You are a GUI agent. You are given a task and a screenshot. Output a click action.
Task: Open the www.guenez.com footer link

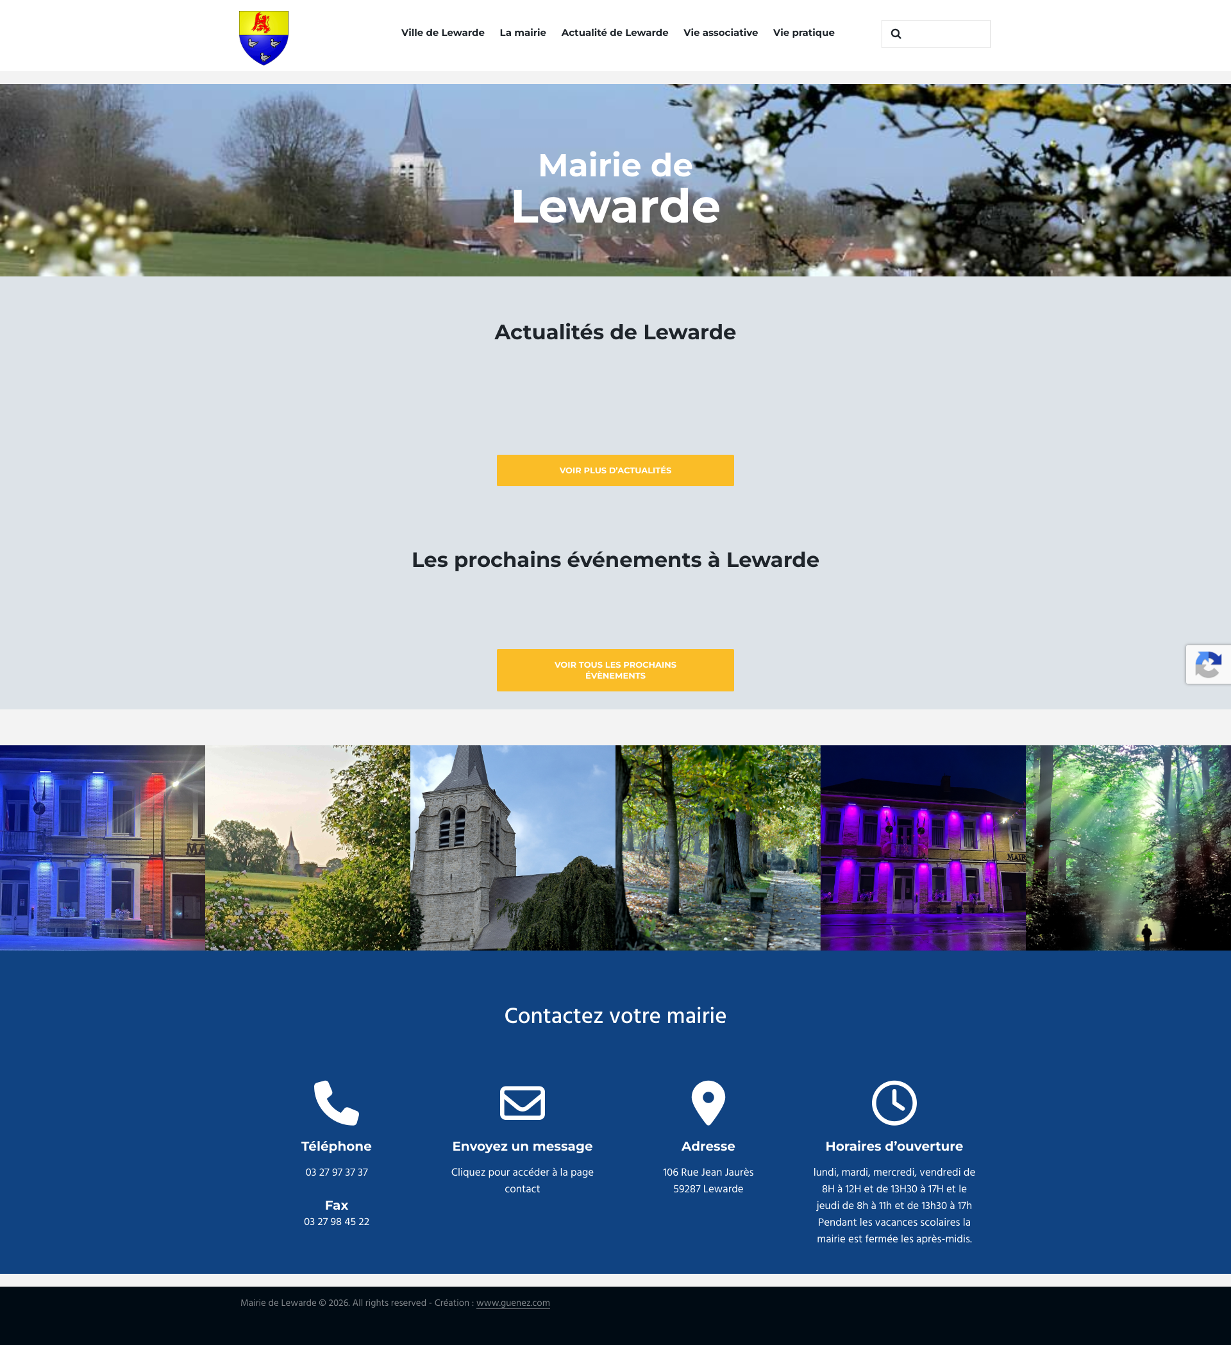point(513,1302)
